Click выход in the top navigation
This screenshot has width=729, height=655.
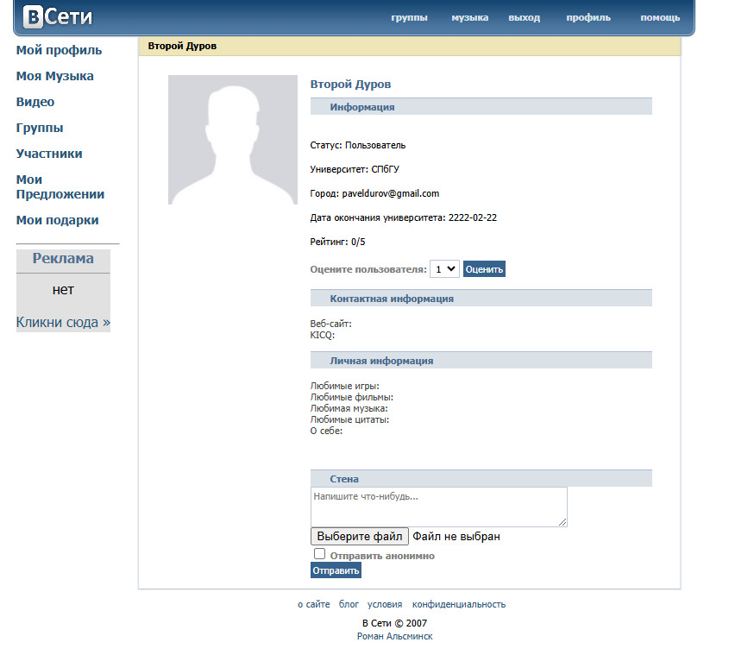pos(524,17)
